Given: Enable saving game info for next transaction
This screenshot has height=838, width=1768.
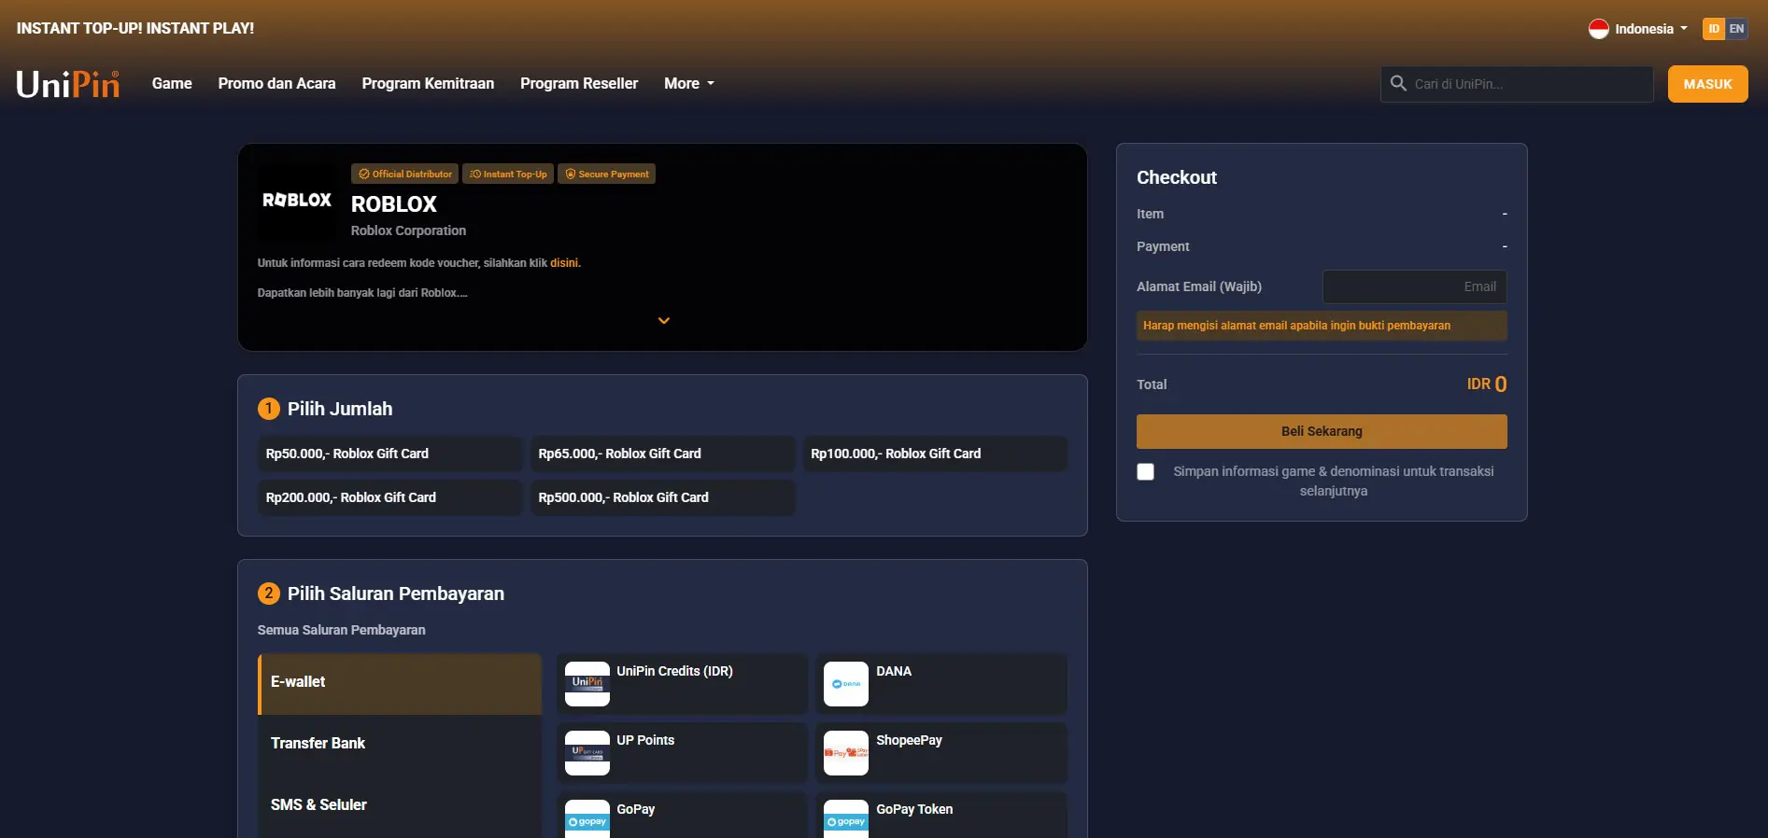Looking at the screenshot, I should 1145,472.
